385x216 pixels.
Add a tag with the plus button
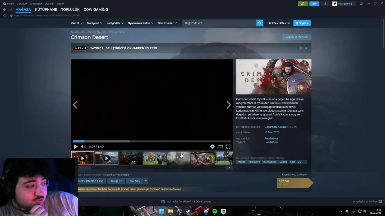(305, 162)
